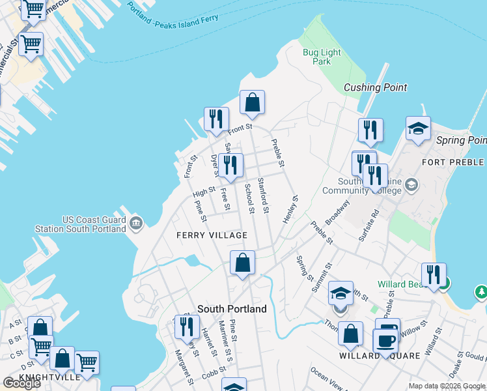Select the graduation cap marker near Spring Point

click(418, 131)
